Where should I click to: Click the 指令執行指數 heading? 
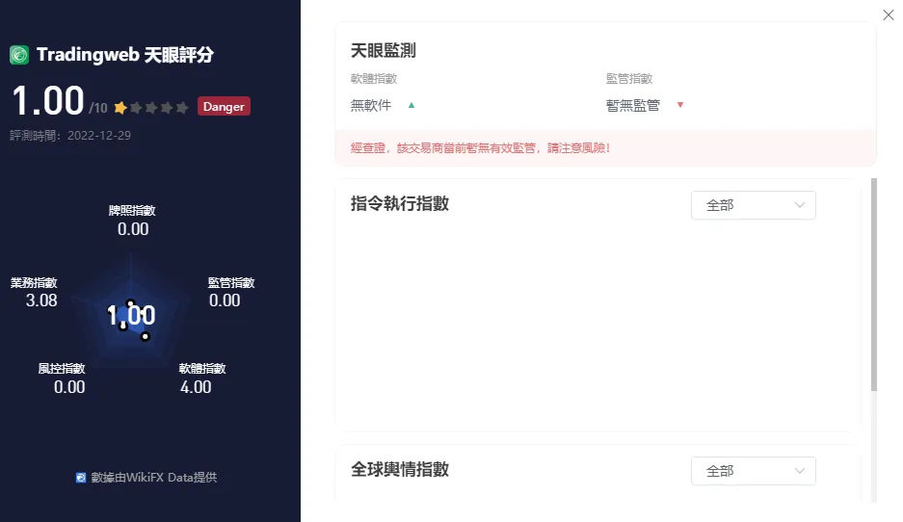tap(400, 203)
